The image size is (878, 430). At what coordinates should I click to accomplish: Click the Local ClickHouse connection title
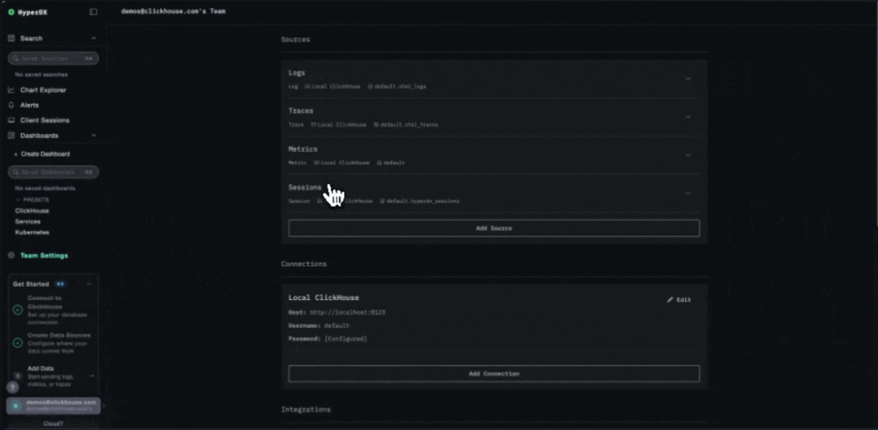click(324, 298)
